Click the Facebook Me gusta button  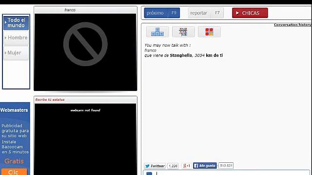pyautogui.click(x=205, y=165)
